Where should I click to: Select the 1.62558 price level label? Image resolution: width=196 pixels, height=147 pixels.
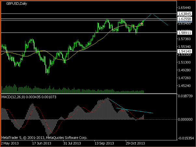[x=185, y=19]
